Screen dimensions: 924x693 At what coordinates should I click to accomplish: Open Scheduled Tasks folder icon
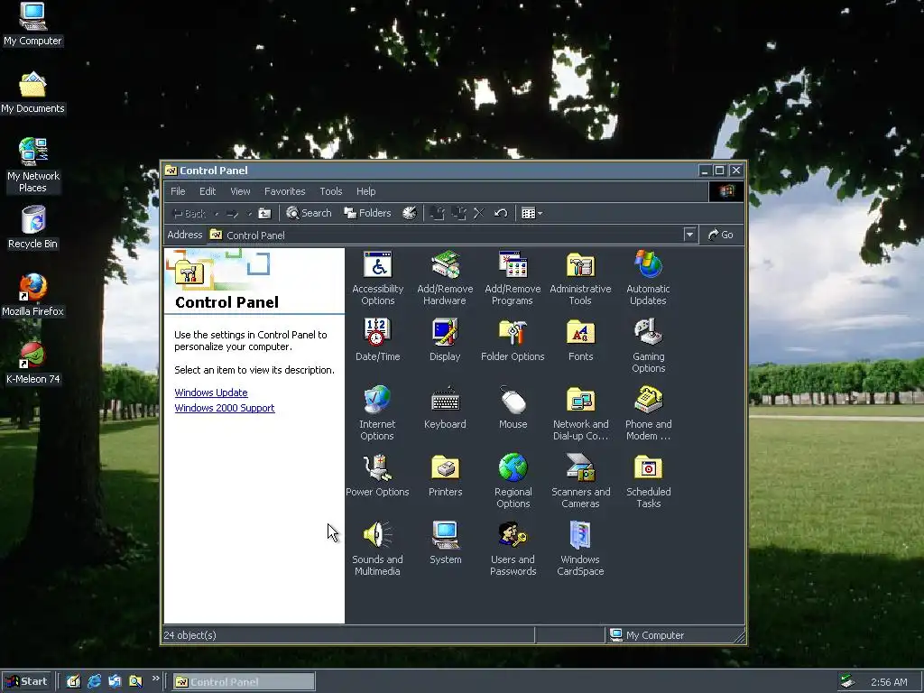tap(648, 482)
